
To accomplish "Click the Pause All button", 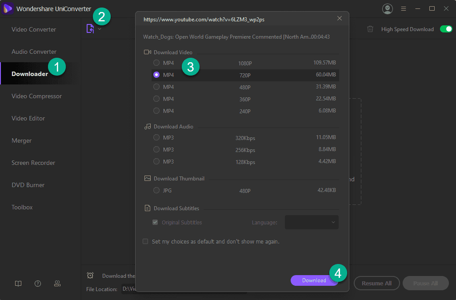I will [x=425, y=283].
